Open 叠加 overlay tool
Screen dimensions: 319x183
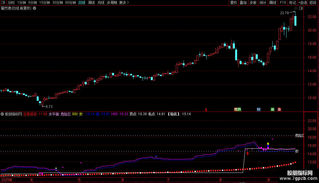(243, 3)
